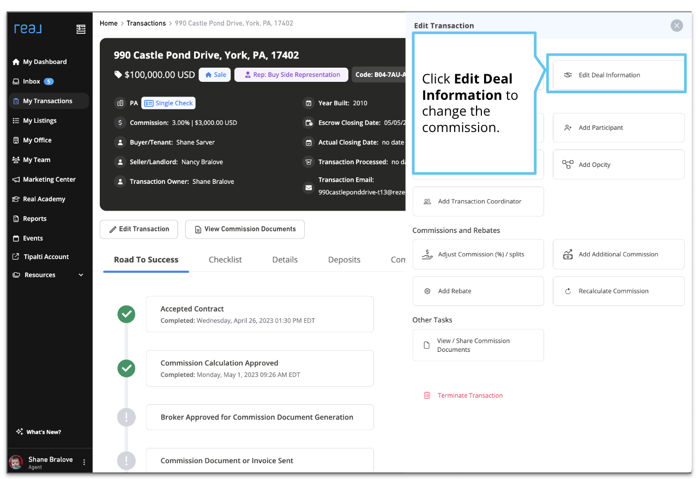
Task: Click the Recalculate Commission refresh icon
Action: [x=568, y=291]
